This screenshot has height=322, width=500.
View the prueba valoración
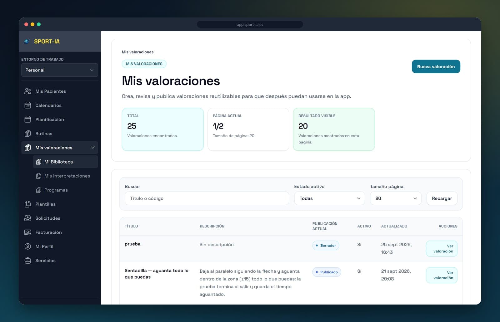[x=442, y=249]
